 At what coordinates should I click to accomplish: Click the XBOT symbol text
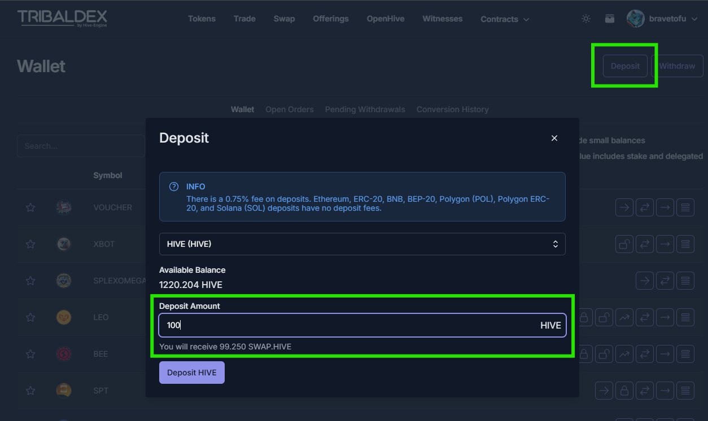[104, 244]
